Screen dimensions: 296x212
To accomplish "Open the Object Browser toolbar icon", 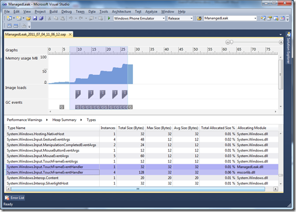I will pyautogui.click(x=276, y=19).
